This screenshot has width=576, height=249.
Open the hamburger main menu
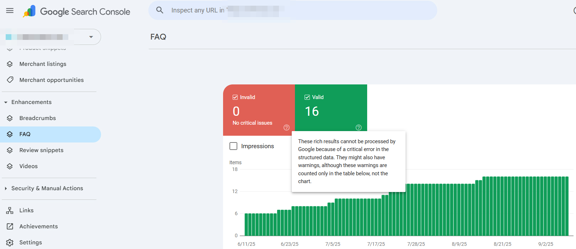[x=10, y=11]
